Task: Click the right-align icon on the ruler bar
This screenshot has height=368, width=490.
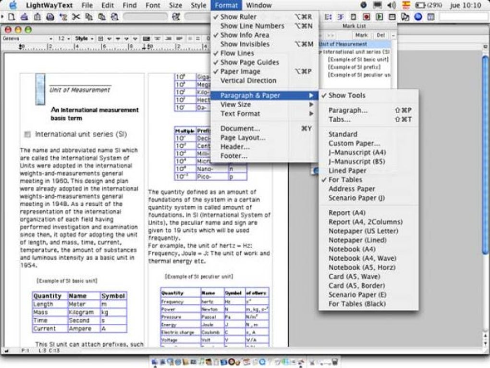Action: pyautogui.click(x=169, y=38)
